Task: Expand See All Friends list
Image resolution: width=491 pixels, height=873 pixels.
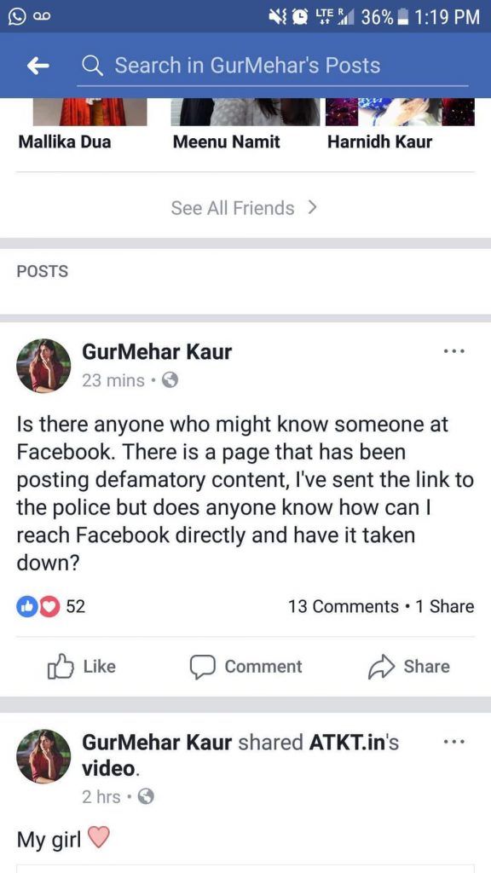Action: (x=245, y=207)
